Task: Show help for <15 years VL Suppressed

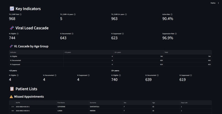Action: click(x=89, y=75)
